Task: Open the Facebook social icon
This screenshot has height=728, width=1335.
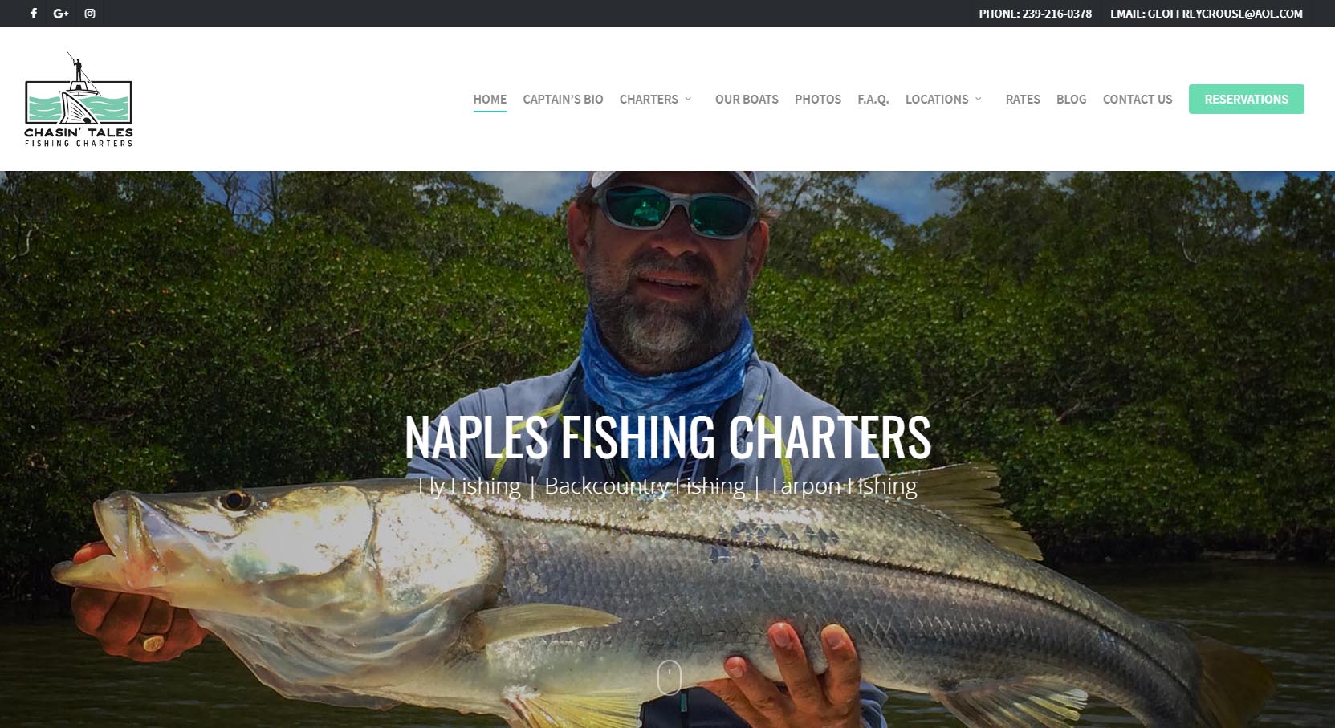Action: [x=34, y=14]
